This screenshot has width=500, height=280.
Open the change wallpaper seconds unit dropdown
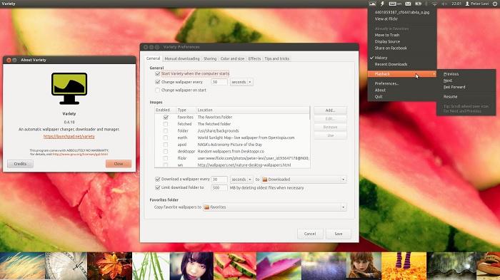point(241,82)
